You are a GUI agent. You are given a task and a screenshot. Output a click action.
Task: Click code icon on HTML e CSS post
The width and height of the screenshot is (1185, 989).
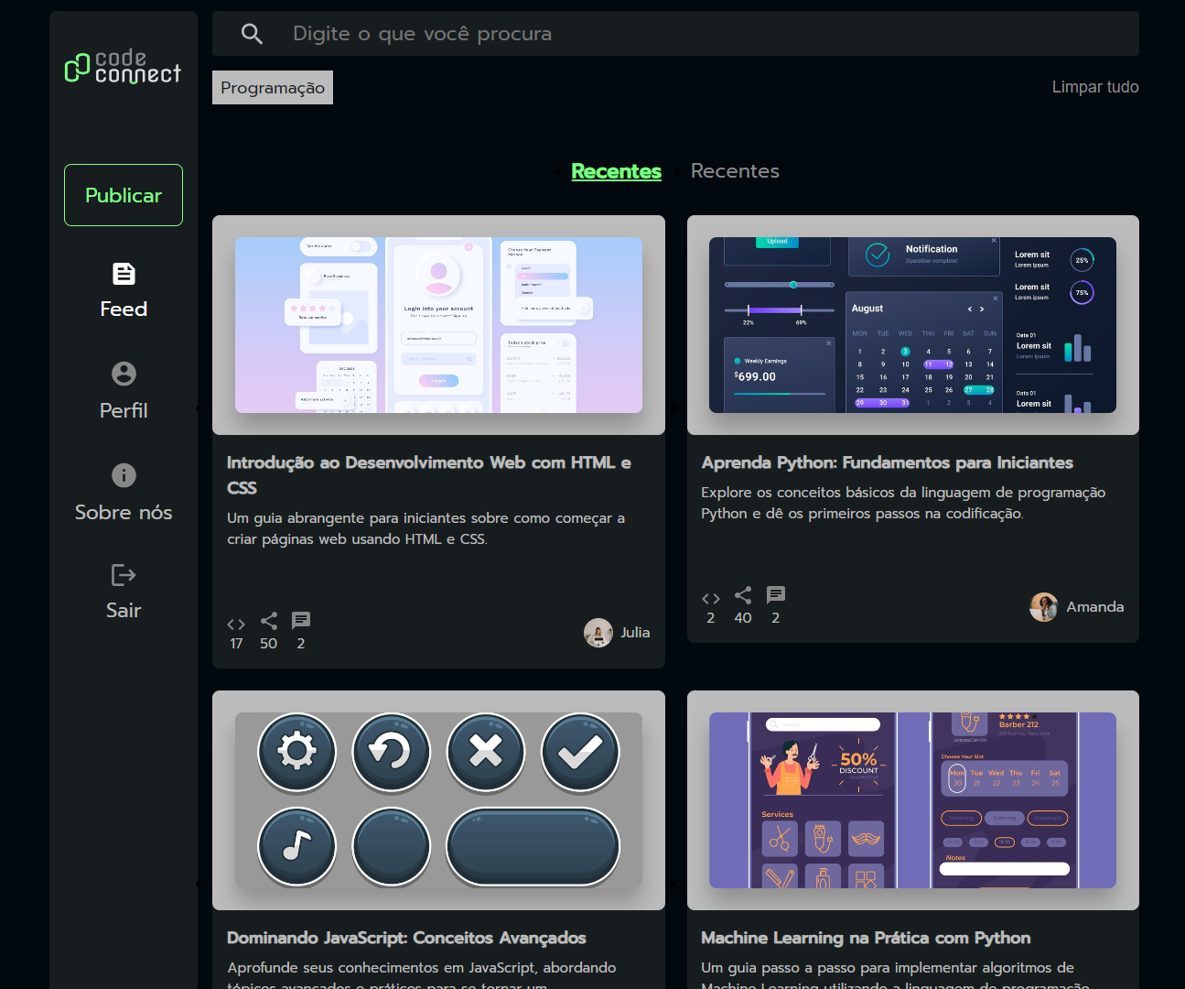(236, 625)
